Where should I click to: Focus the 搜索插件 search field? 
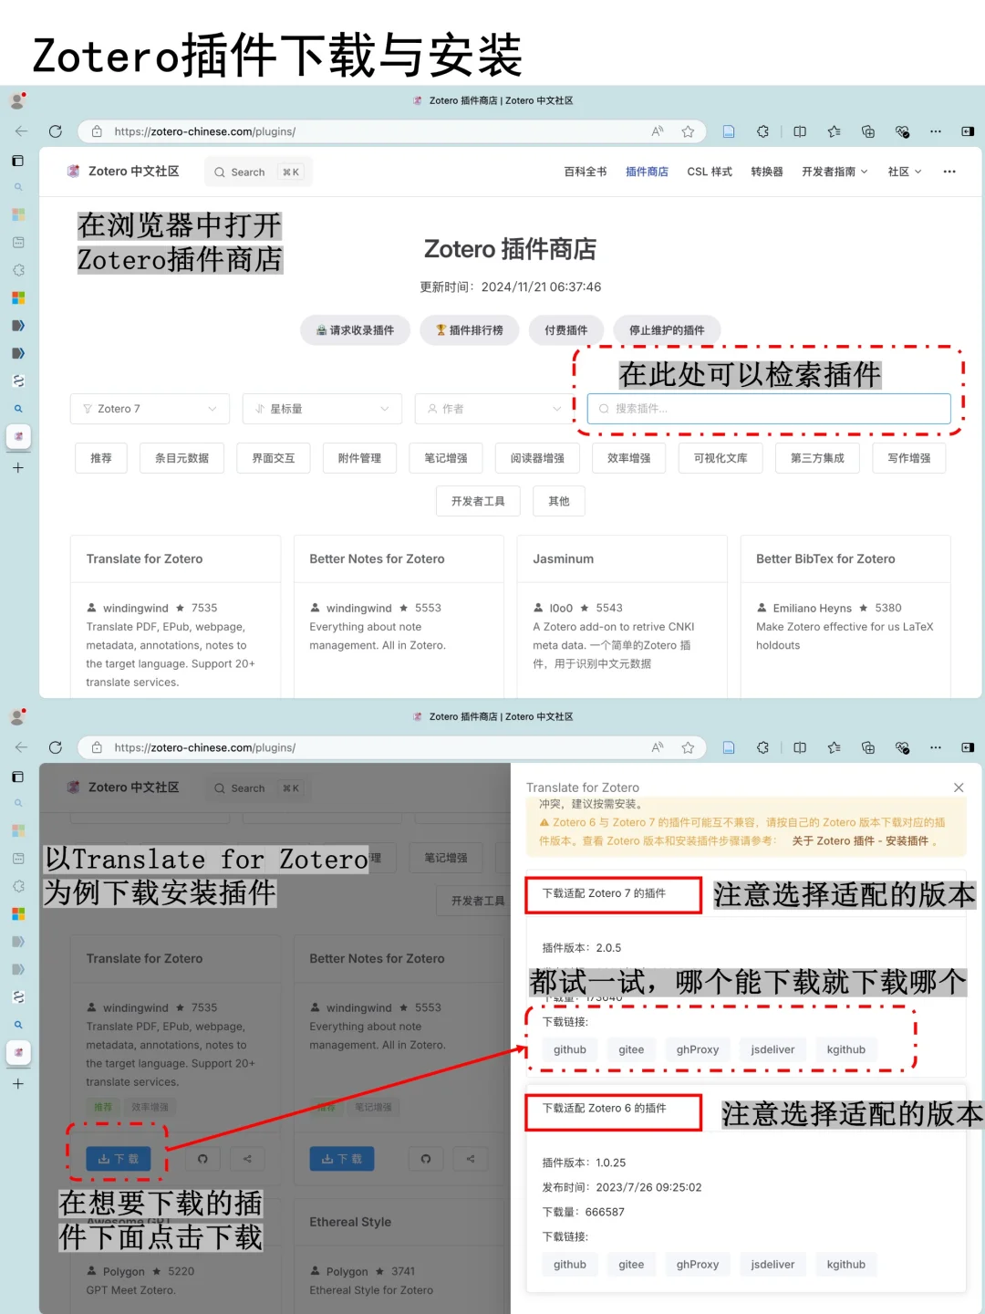point(769,409)
